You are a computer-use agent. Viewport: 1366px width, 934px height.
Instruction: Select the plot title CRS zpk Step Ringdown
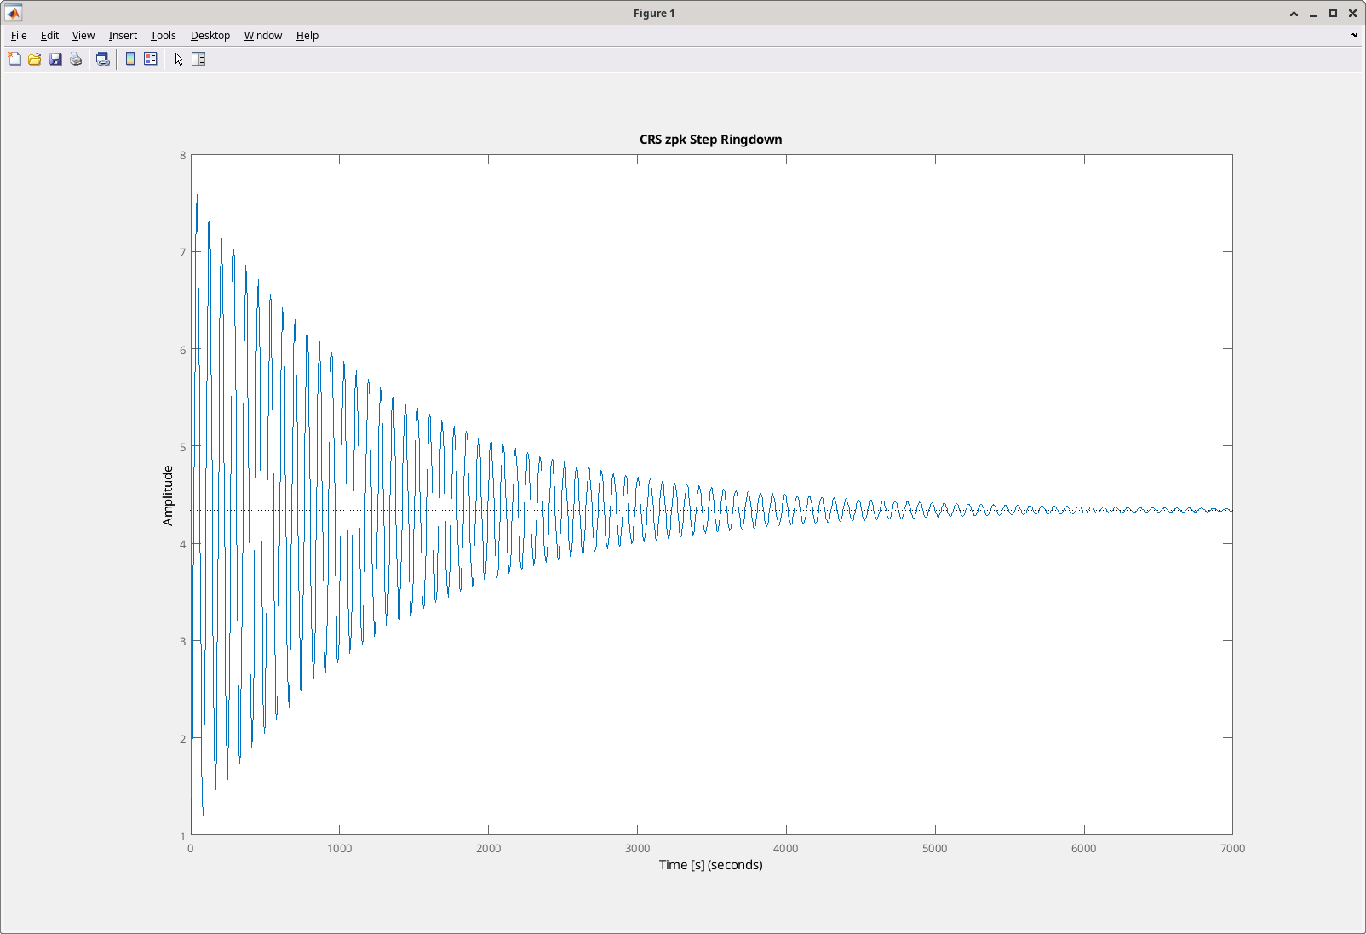711,140
